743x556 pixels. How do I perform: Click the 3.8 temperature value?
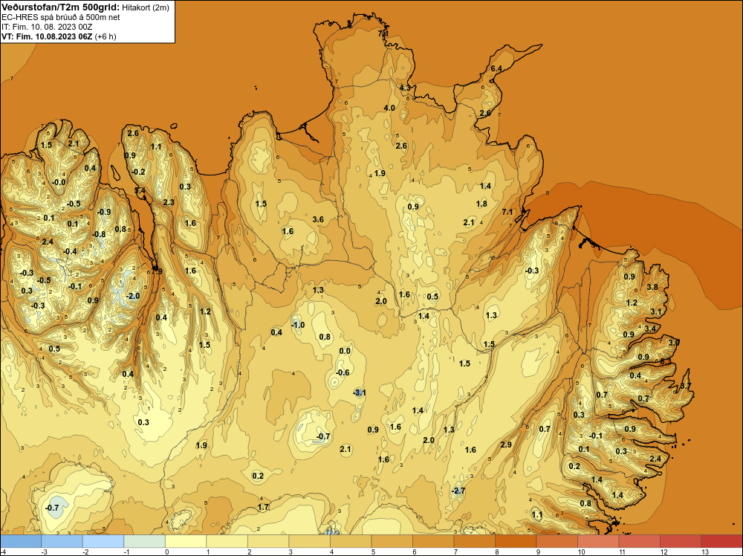(652, 287)
